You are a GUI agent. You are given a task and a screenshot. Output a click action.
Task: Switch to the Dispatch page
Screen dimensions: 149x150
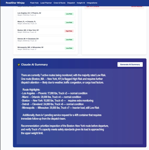(71, 3)
